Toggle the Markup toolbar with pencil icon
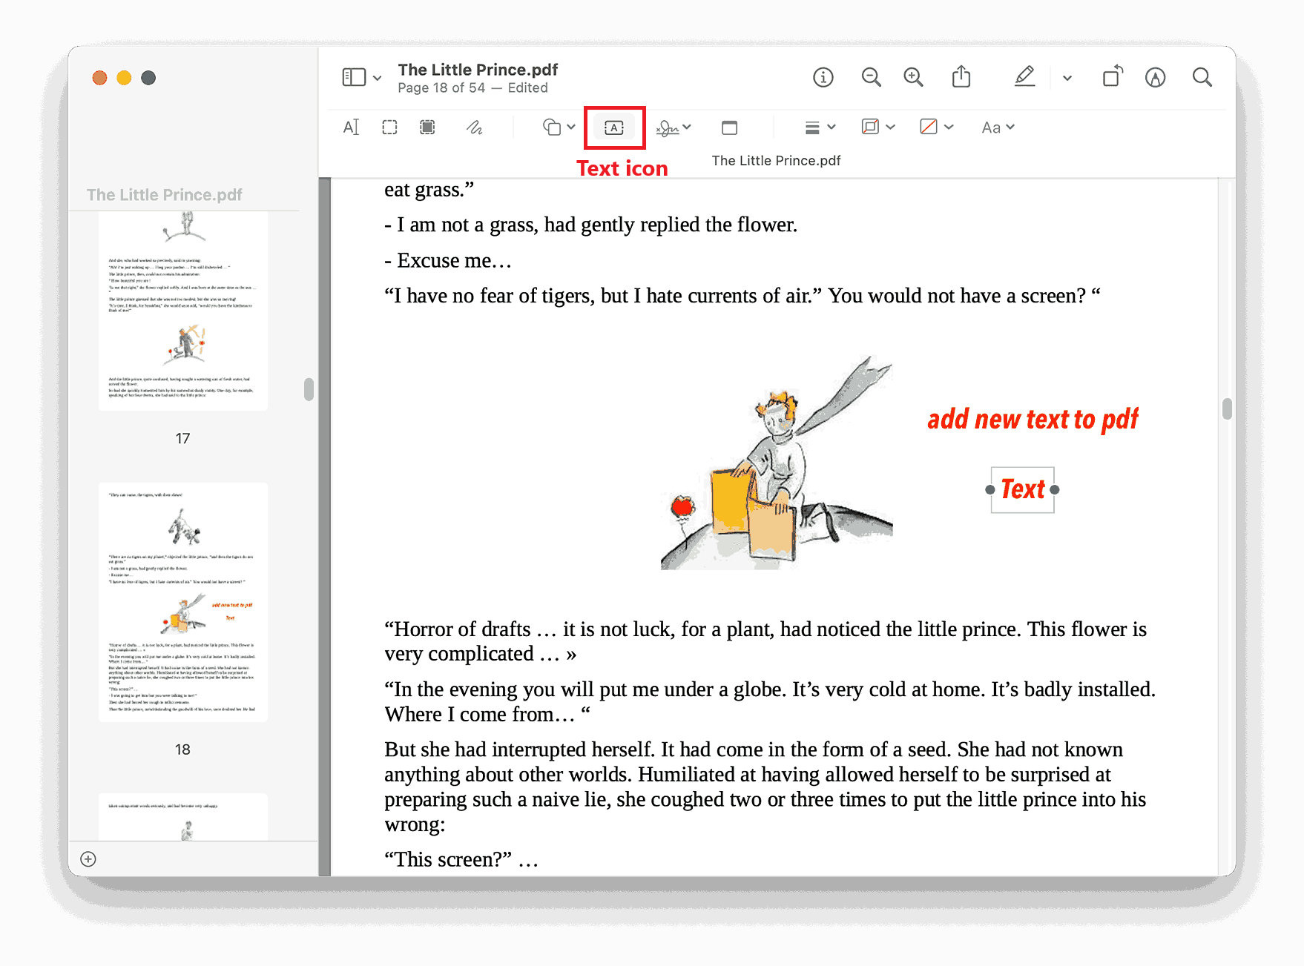Image resolution: width=1304 pixels, height=966 pixels. coord(1025,76)
